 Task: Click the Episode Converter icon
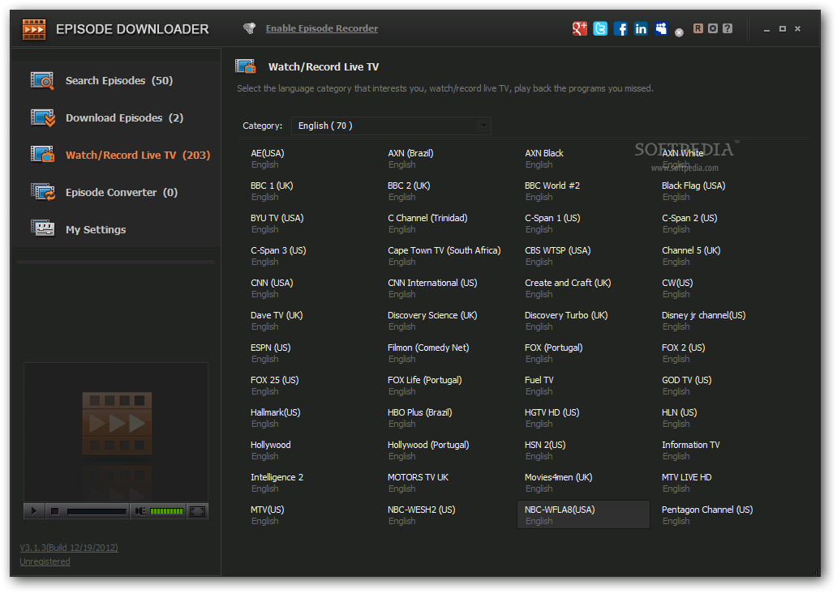(43, 192)
